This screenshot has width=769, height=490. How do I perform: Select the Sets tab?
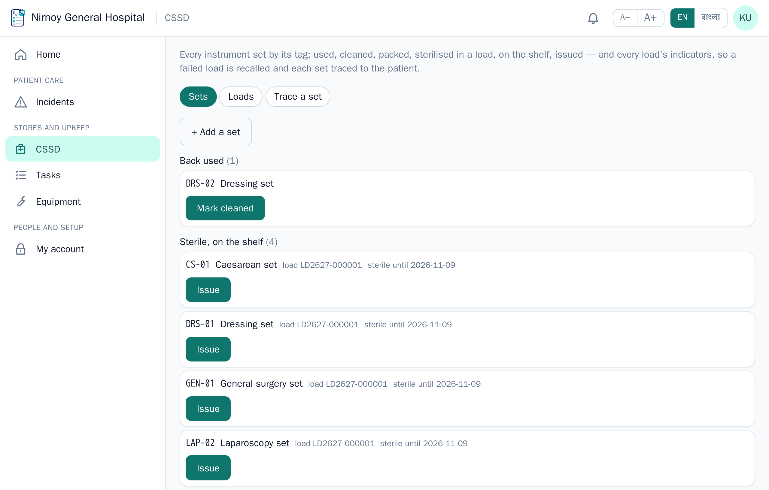pos(198,96)
